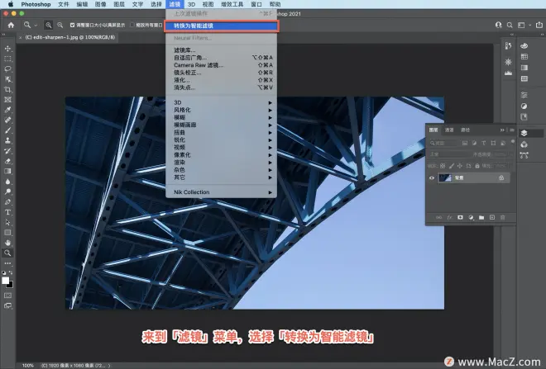Toggle layer filtering switch in Layers panel
546x369 pixels.
point(513,141)
